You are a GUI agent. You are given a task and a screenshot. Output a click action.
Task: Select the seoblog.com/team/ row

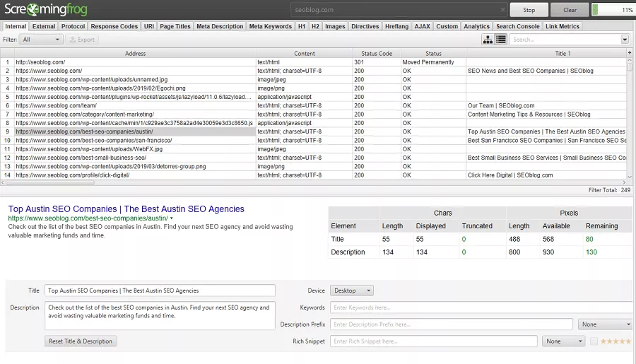click(314, 105)
